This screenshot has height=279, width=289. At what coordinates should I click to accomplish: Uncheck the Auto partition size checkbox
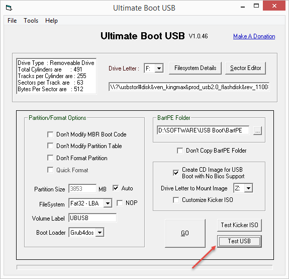click(x=116, y=188)
